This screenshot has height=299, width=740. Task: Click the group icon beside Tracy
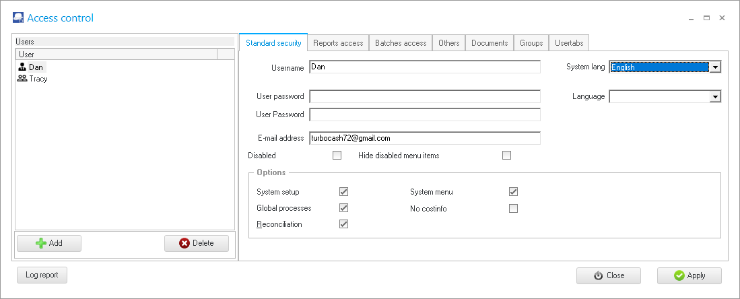tap(22, 78)
